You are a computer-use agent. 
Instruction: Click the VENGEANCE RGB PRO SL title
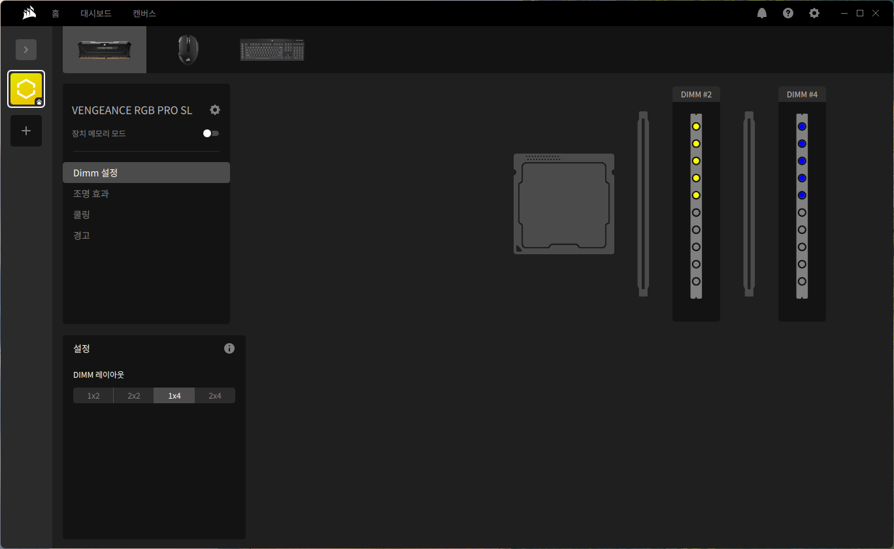132,110
